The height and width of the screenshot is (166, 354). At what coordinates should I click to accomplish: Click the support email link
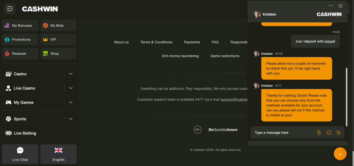[234, 99]
